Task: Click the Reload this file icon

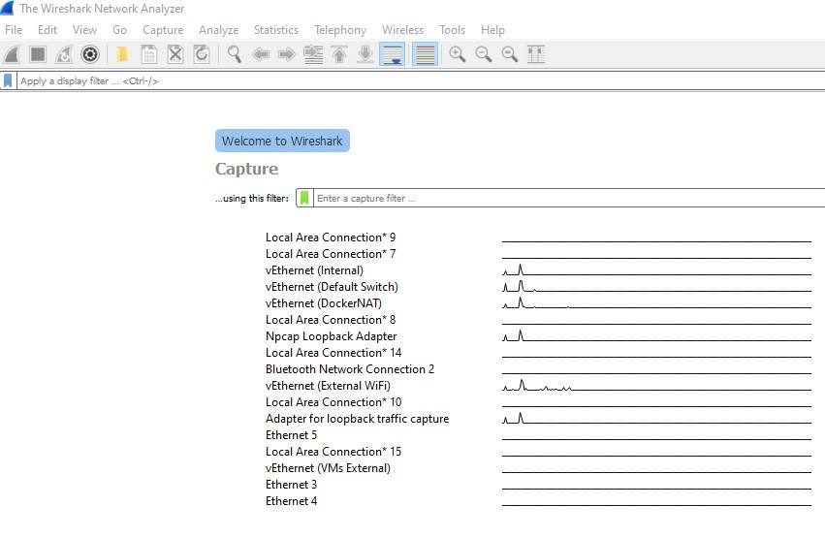Action: (x=201, y=54)
